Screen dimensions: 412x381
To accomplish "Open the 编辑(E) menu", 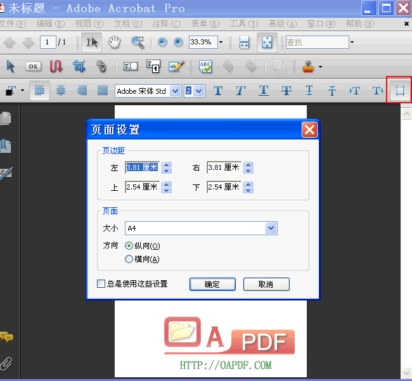I will coord(51,24).
